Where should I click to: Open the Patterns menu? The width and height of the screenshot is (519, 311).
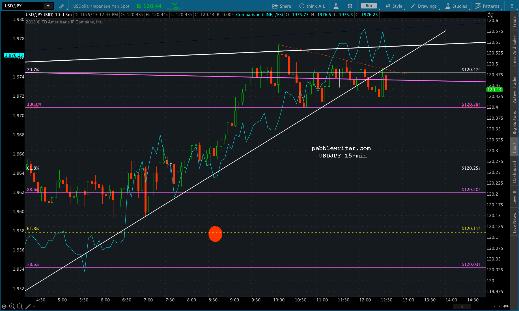point(488,6)
